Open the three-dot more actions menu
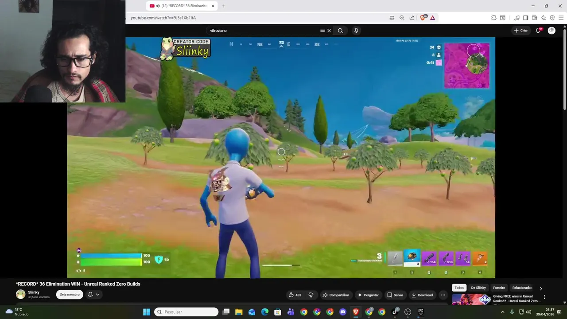Screen dimensions: 567x319 point(443,295)
